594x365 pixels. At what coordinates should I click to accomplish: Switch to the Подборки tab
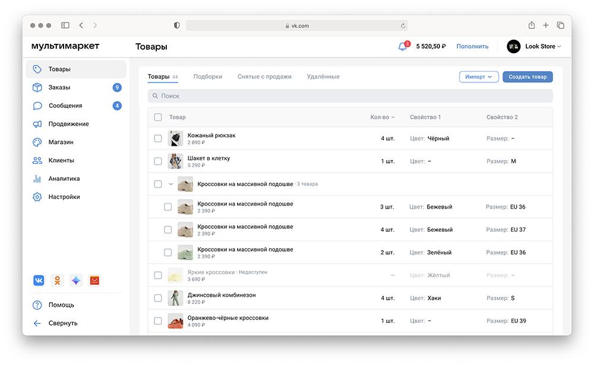tap(208, 76)
